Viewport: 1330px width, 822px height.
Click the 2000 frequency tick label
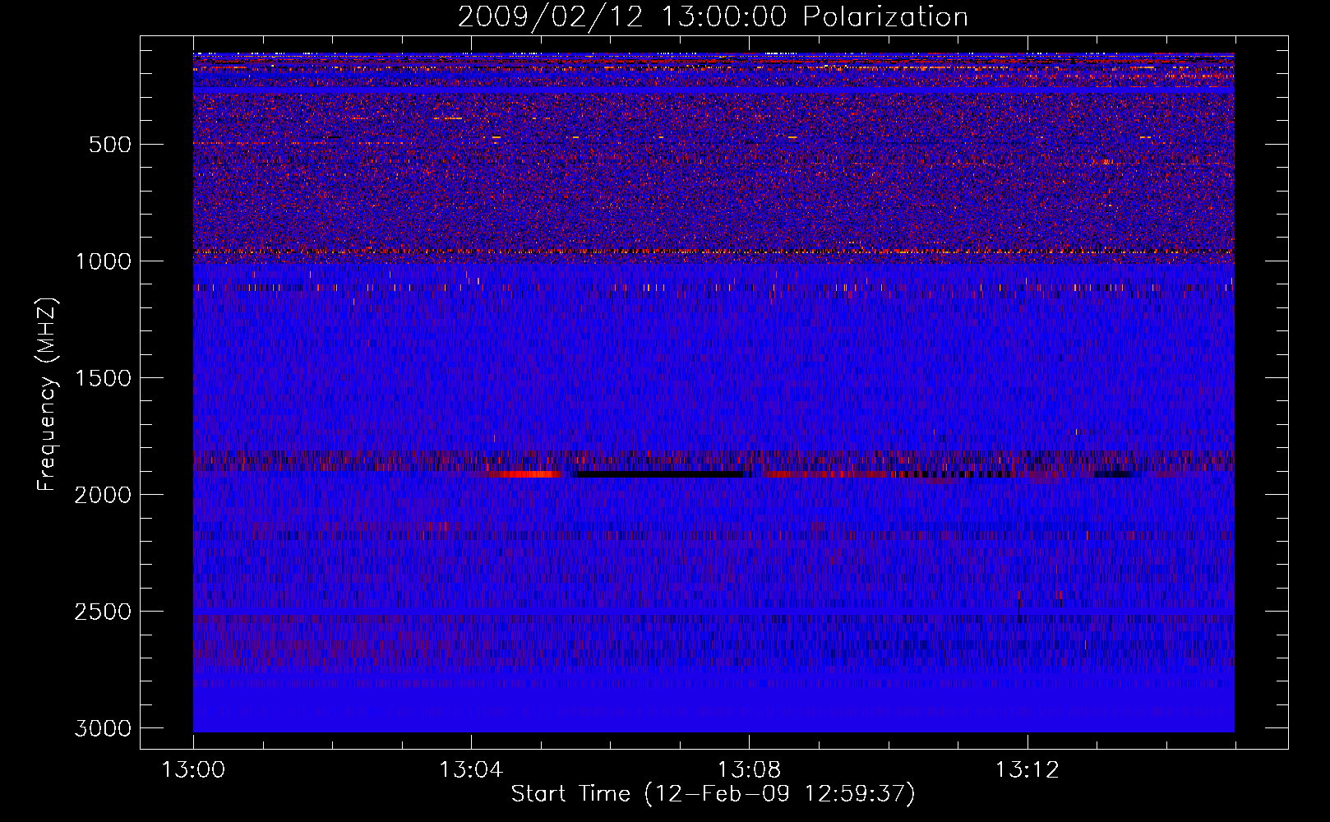pos(103,495)
